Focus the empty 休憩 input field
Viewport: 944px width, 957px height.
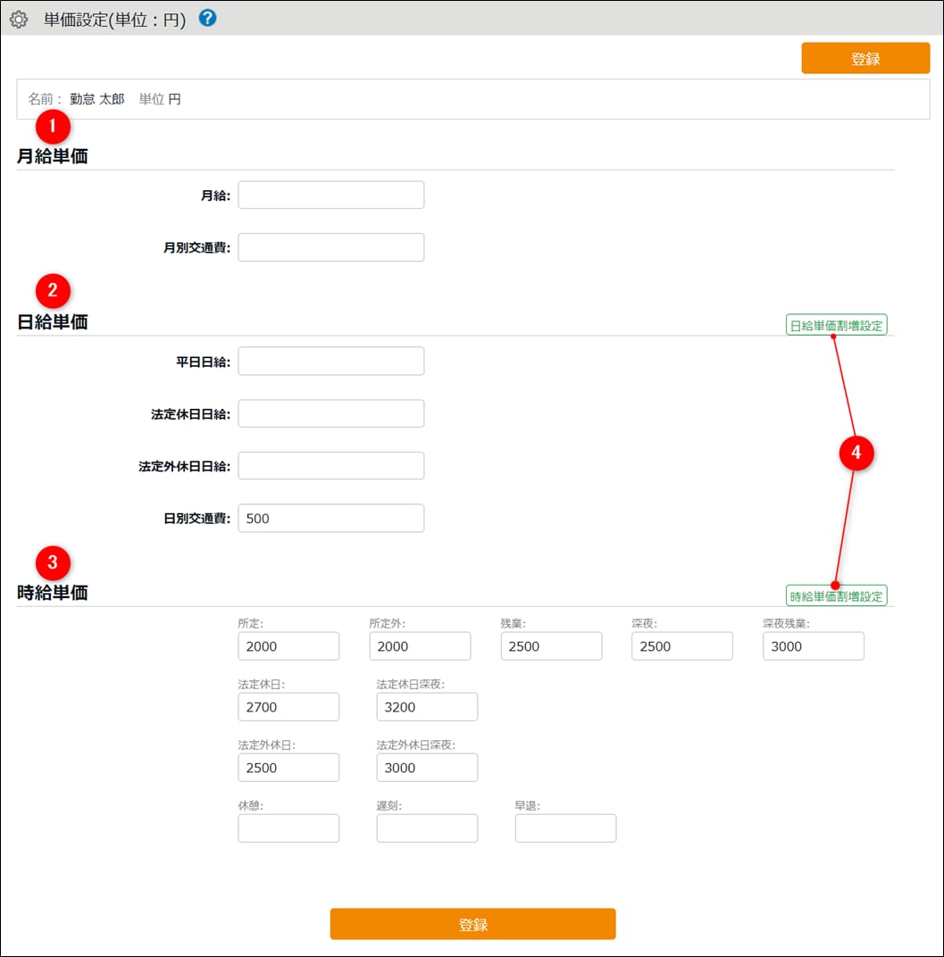point(288,828)
